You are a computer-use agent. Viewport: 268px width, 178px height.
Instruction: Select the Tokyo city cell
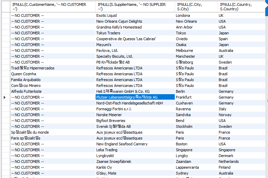click(x=196, y=33)
